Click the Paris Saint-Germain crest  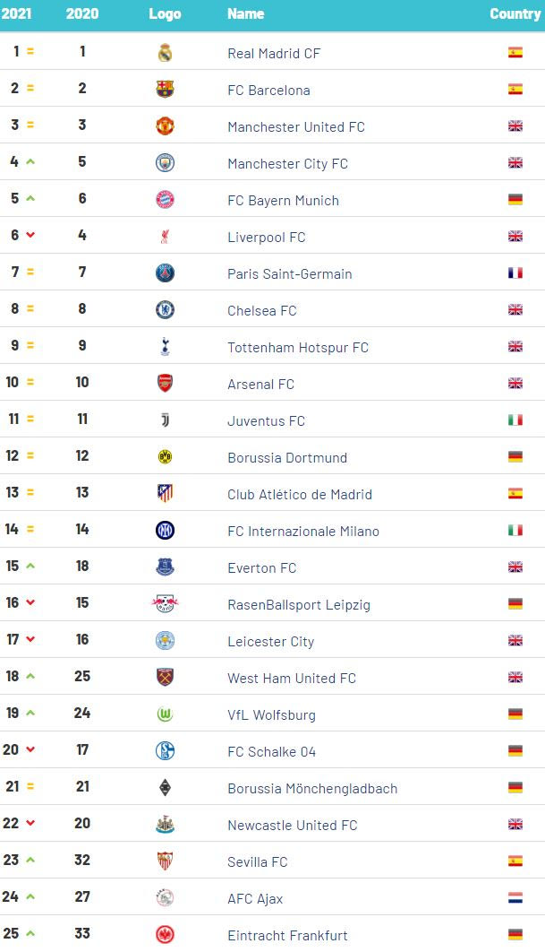(x=165, y=273)
